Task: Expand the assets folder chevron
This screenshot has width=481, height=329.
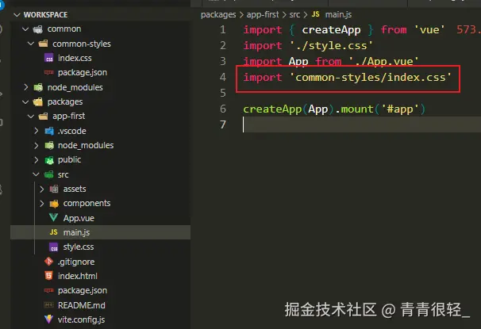Action: (x=42, y=189)
